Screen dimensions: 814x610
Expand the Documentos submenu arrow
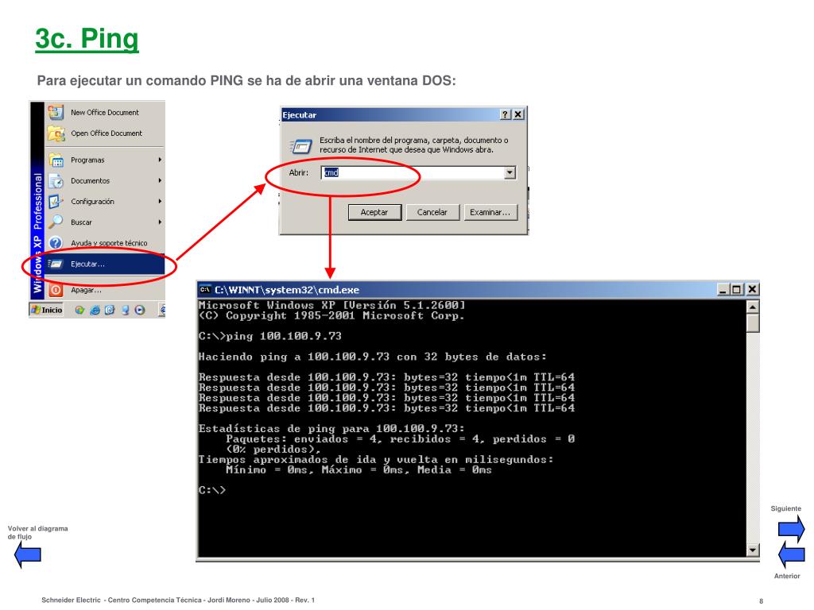pyautogui.click(x=160, y=180)
